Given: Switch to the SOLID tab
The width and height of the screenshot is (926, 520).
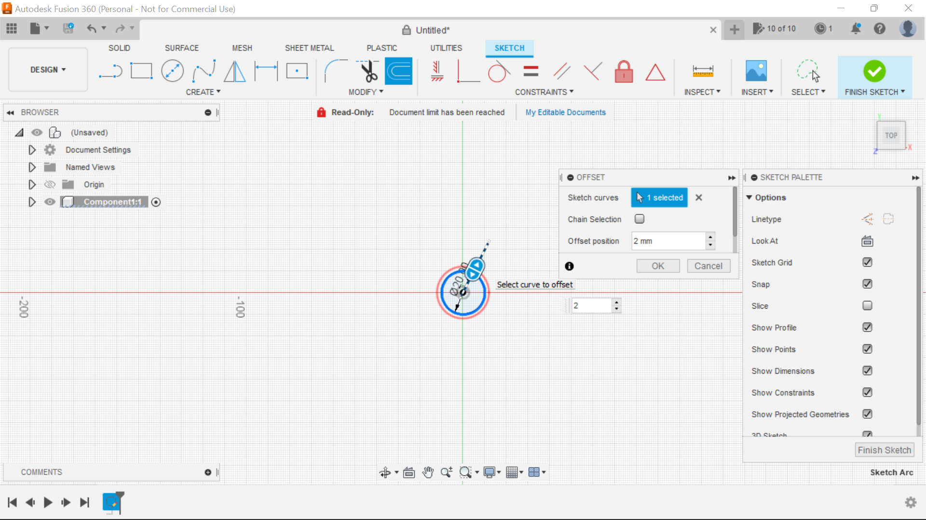Looking at the screenshot, I should tap(119, 48).
